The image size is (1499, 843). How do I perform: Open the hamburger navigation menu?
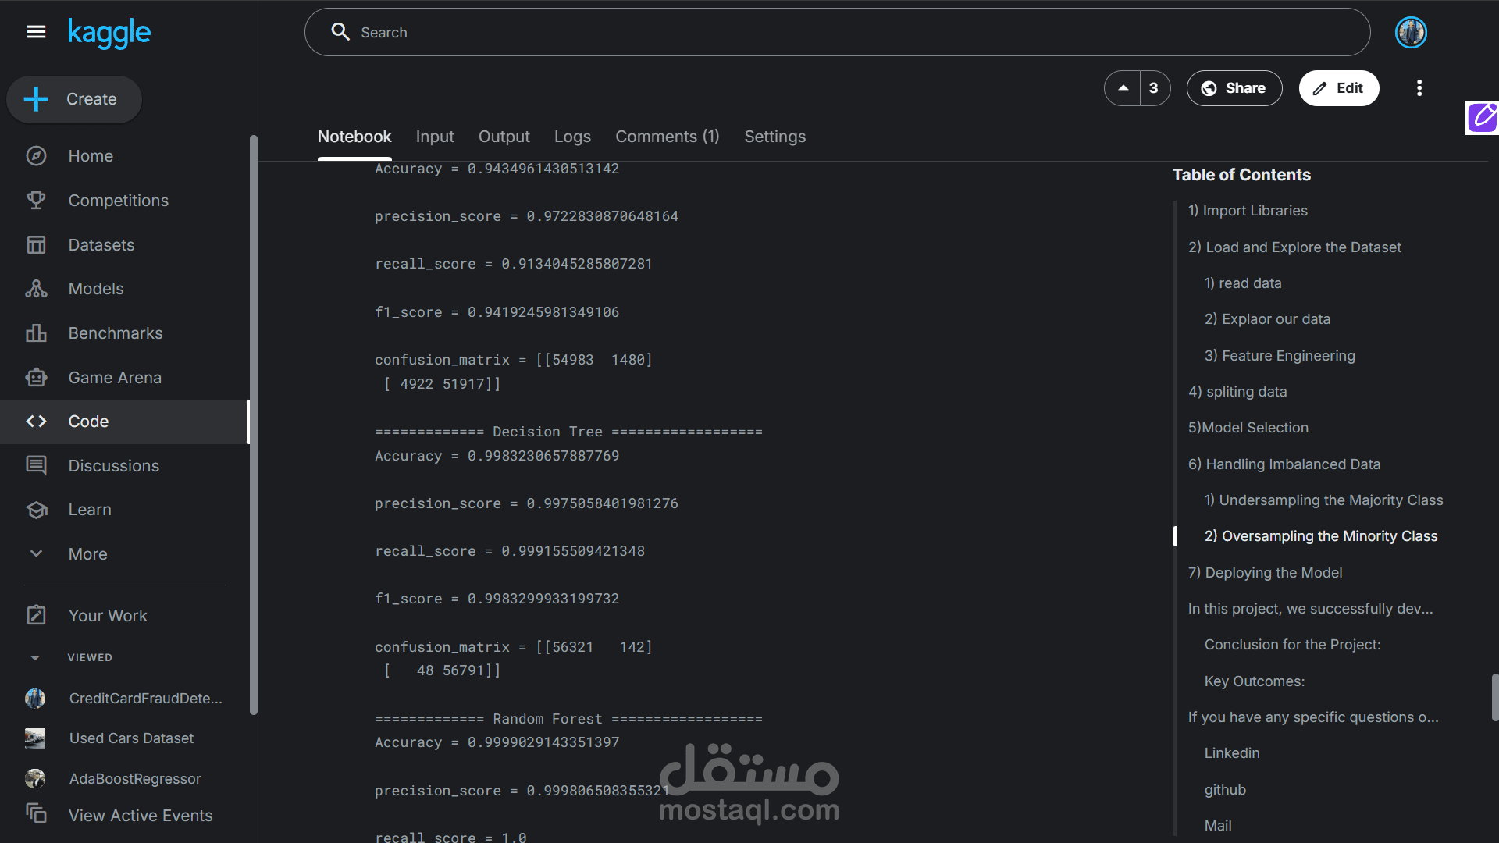pos(36,32)
